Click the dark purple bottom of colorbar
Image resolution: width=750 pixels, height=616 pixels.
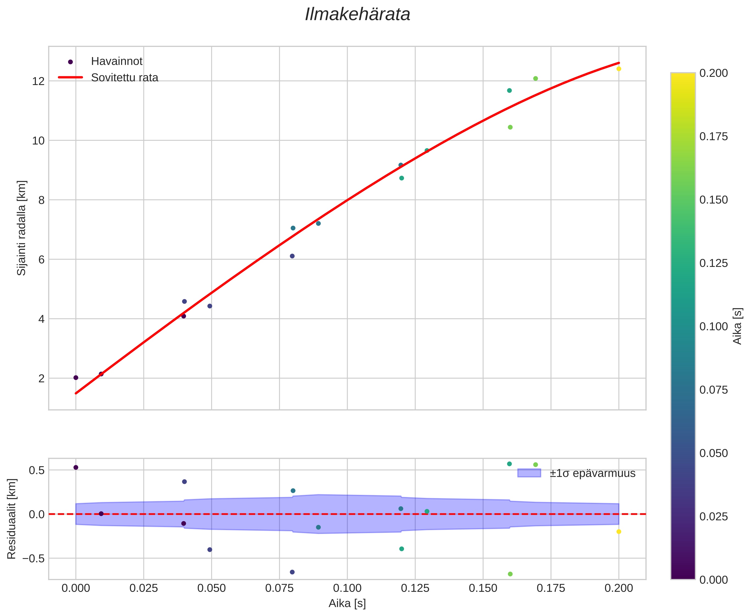(682, 575)
